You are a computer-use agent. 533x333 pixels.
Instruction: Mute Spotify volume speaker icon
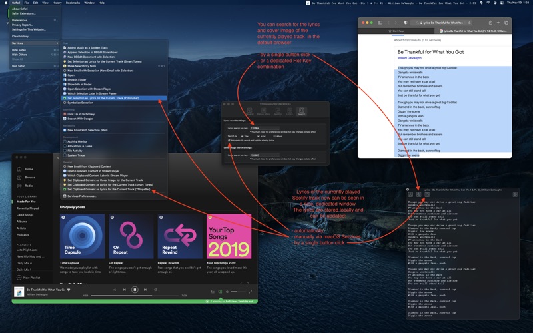227,292
